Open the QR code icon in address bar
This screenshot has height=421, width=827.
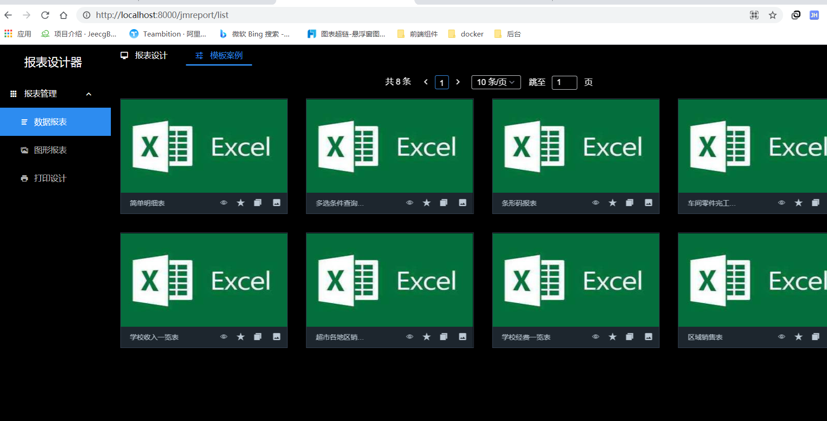pos(754,15)
